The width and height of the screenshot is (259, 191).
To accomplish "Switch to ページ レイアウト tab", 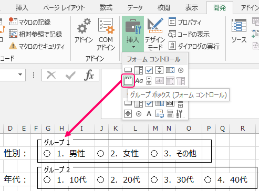I will tap(64, 8).
